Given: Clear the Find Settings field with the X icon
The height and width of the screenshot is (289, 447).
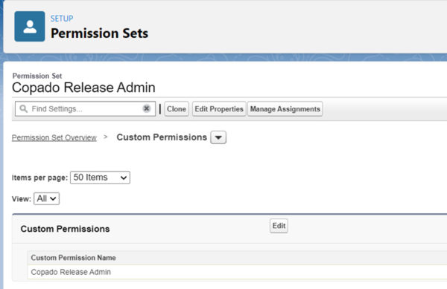Looking at the screenshot, I should click(147, 108).
